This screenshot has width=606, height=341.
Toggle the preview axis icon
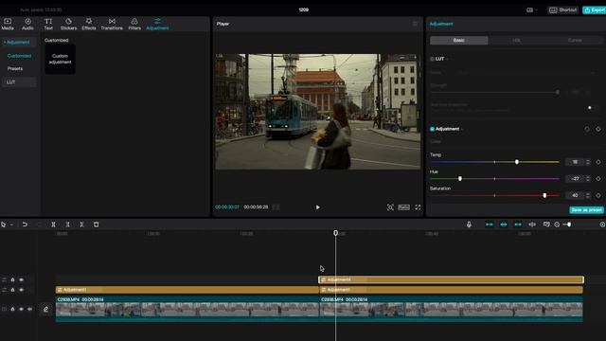tap(532, 224)
